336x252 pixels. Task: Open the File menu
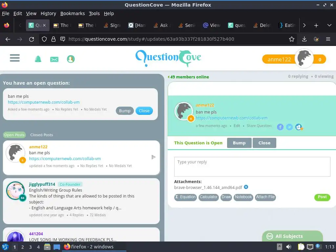click(x=6, y=13)
